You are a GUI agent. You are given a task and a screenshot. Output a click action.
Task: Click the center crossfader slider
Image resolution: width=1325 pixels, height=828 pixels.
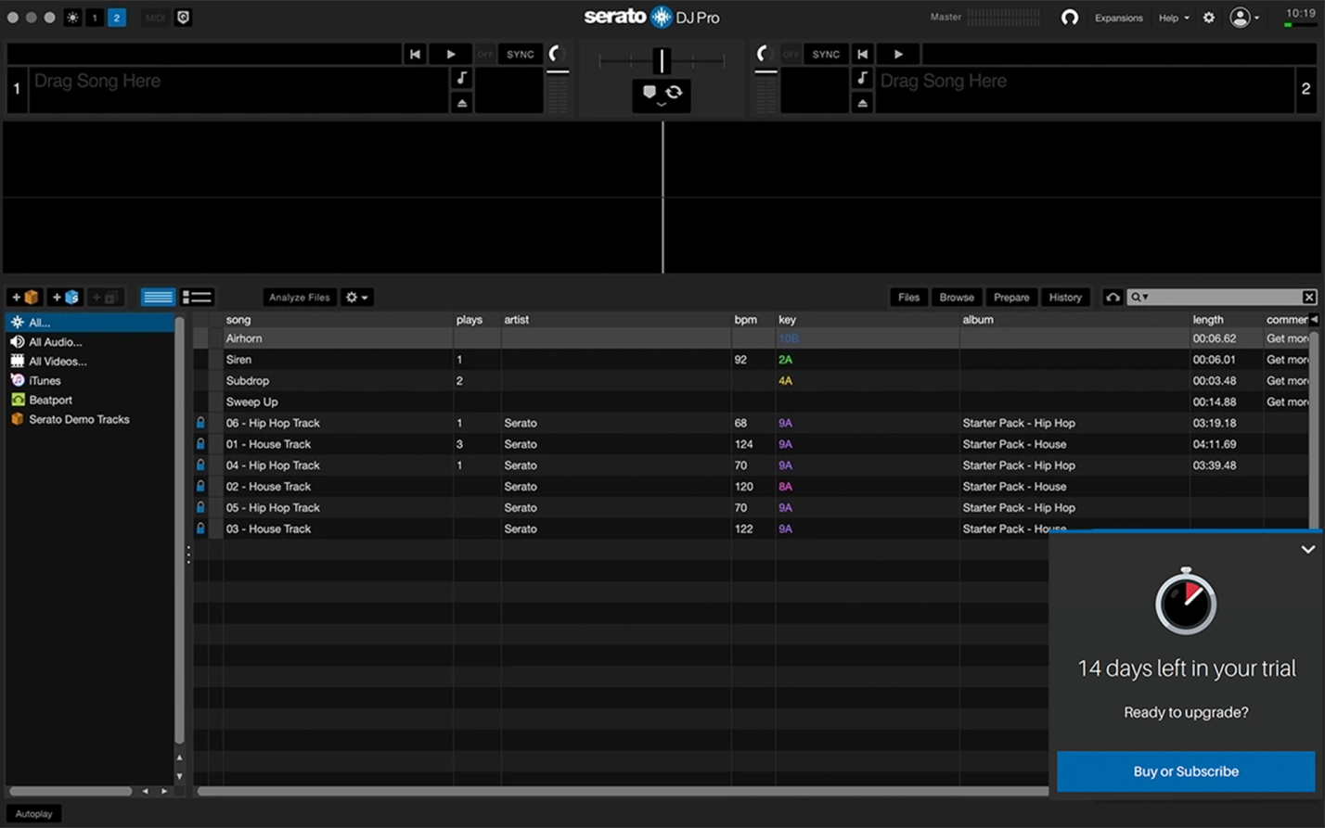tap(662, 61)
